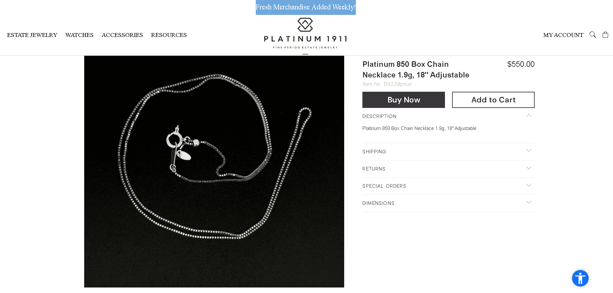Click the Fresh Merchandise Added Weekly banner

point(306,7)
